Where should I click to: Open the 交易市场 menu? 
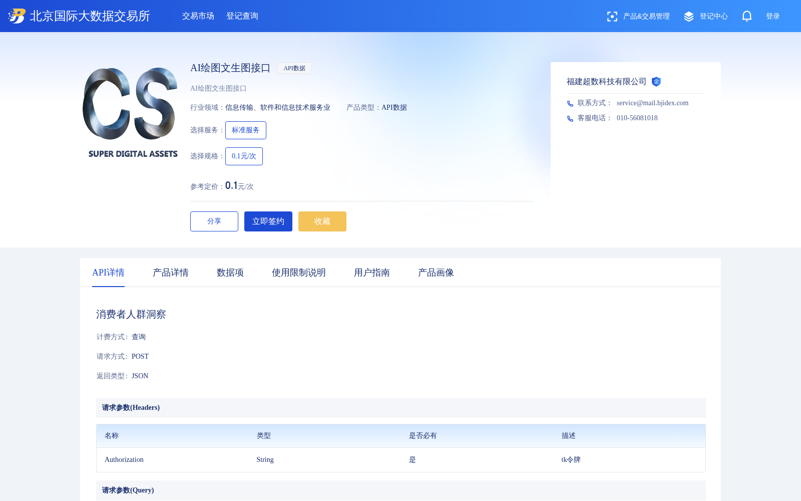pos(198,16)
